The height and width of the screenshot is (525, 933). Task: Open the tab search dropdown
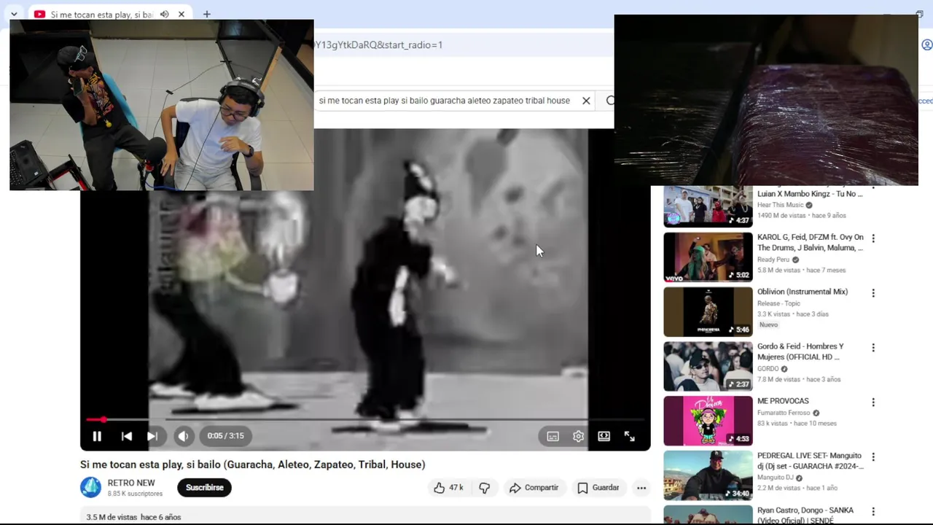pyautogui.click(x=14, y=15)
